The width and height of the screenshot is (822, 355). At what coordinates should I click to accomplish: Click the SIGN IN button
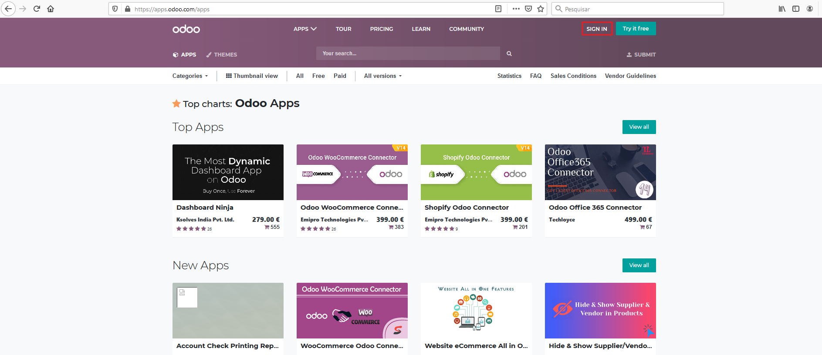pyautogui.click(x=597, y=29)
